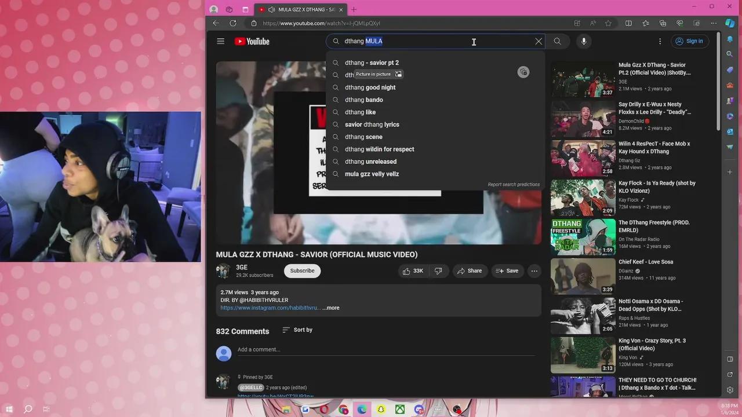Click Report search predictions link

pos(514,185)
